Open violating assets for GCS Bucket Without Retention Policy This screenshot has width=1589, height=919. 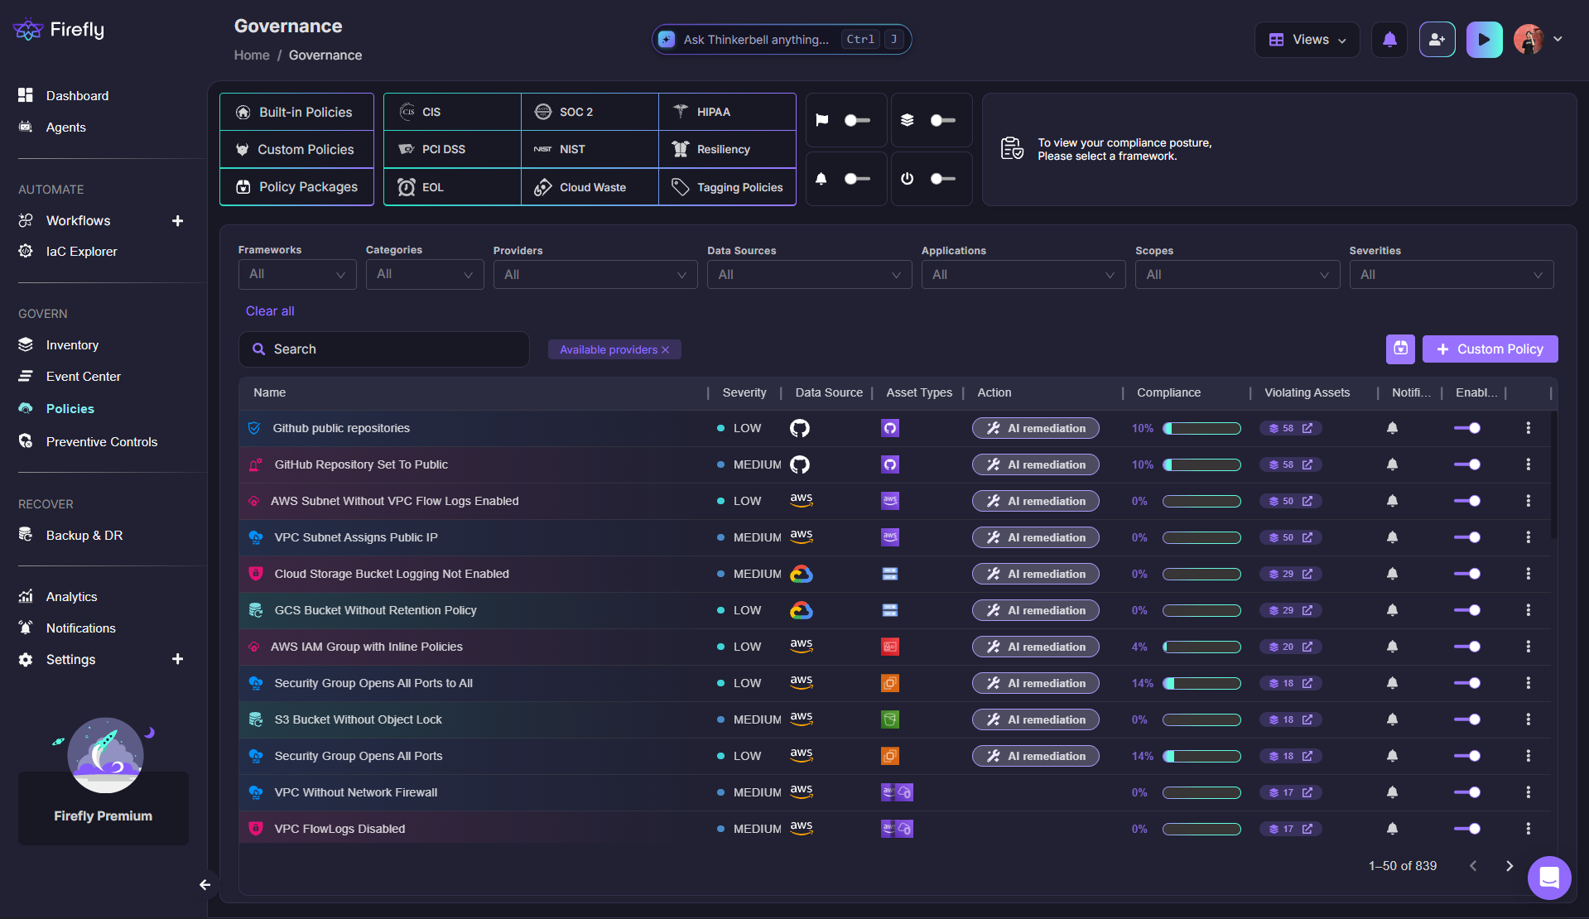click(1291, 610)
